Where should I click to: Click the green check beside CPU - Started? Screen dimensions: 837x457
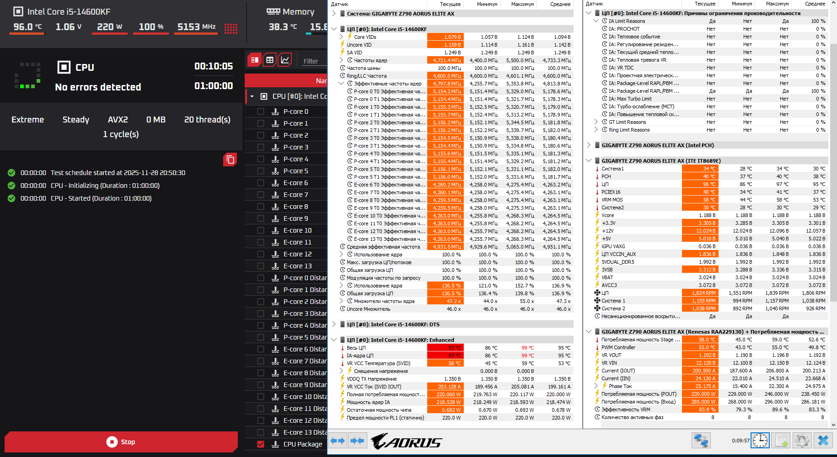point(11,198)
